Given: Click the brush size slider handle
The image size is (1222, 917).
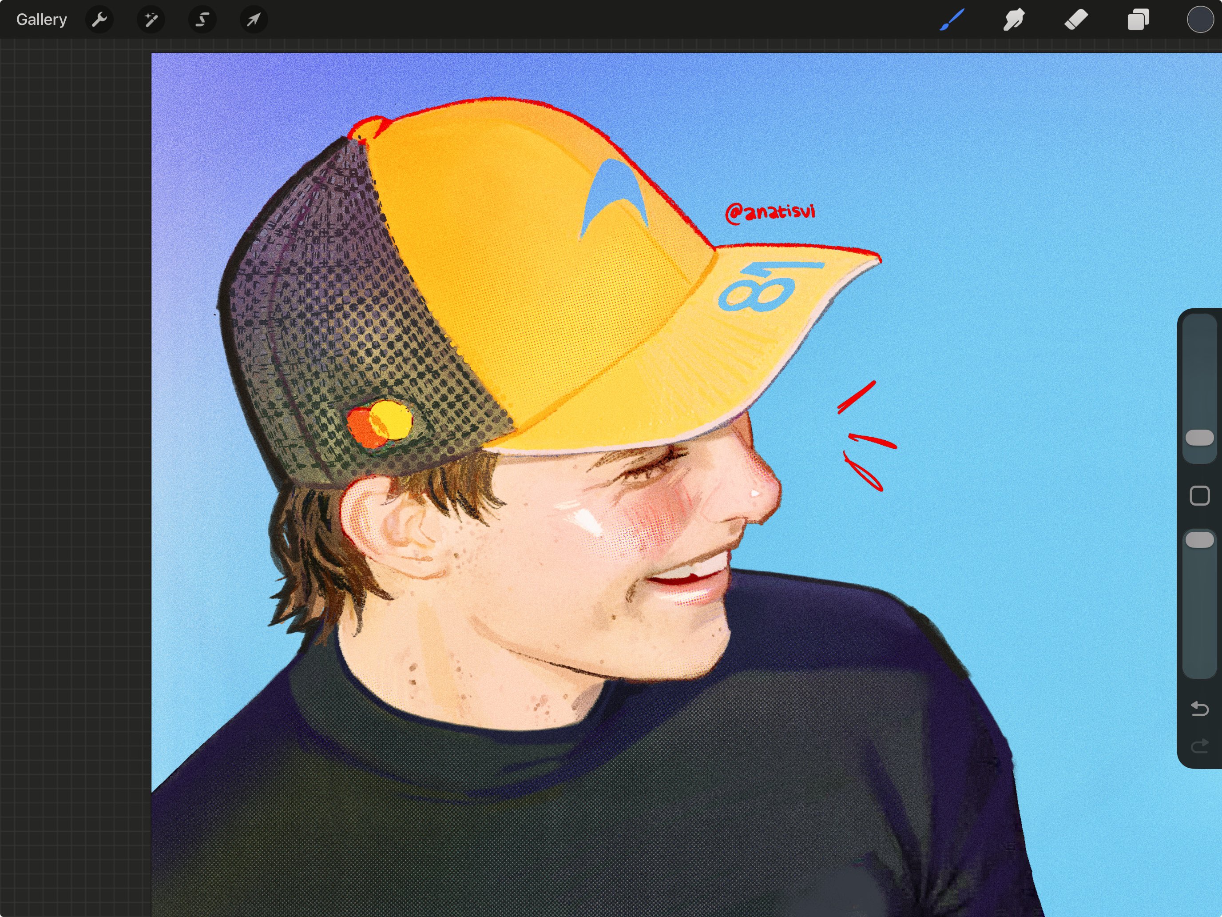Looking at the screenshot, I should [x=1200, y=437].
